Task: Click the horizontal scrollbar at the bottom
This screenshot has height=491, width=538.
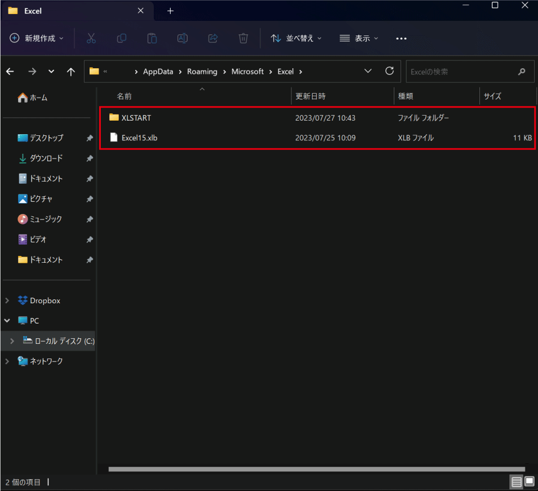Action: coord(317,469)
